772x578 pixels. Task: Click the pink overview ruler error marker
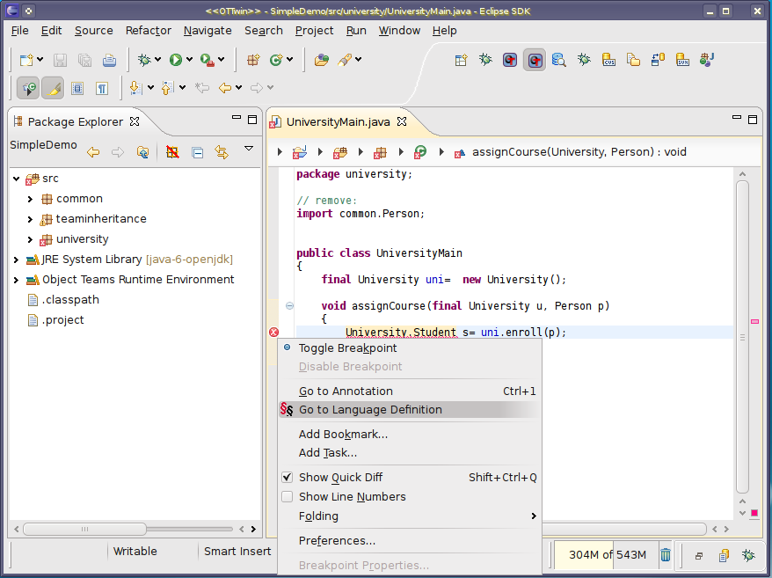[x=754, y=321]
